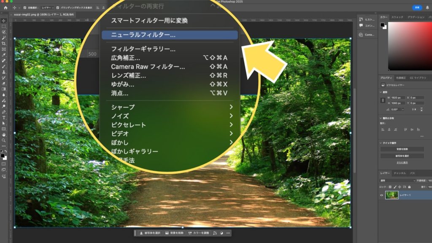Select the レイヤー 1 thumbnail
Viewport: 432px width, 243px height.
391,195
